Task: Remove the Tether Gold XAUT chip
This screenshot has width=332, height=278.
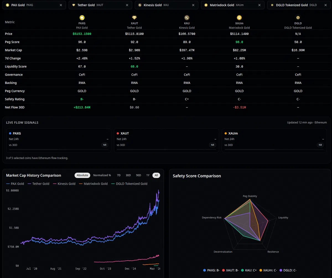Action: (x=127, y=5)
